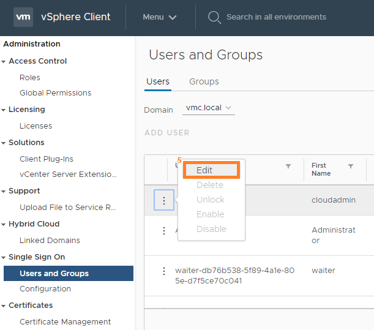374x330 pixels.
Task: Collapse the Single Sign On section
Action: click(3, 258)
